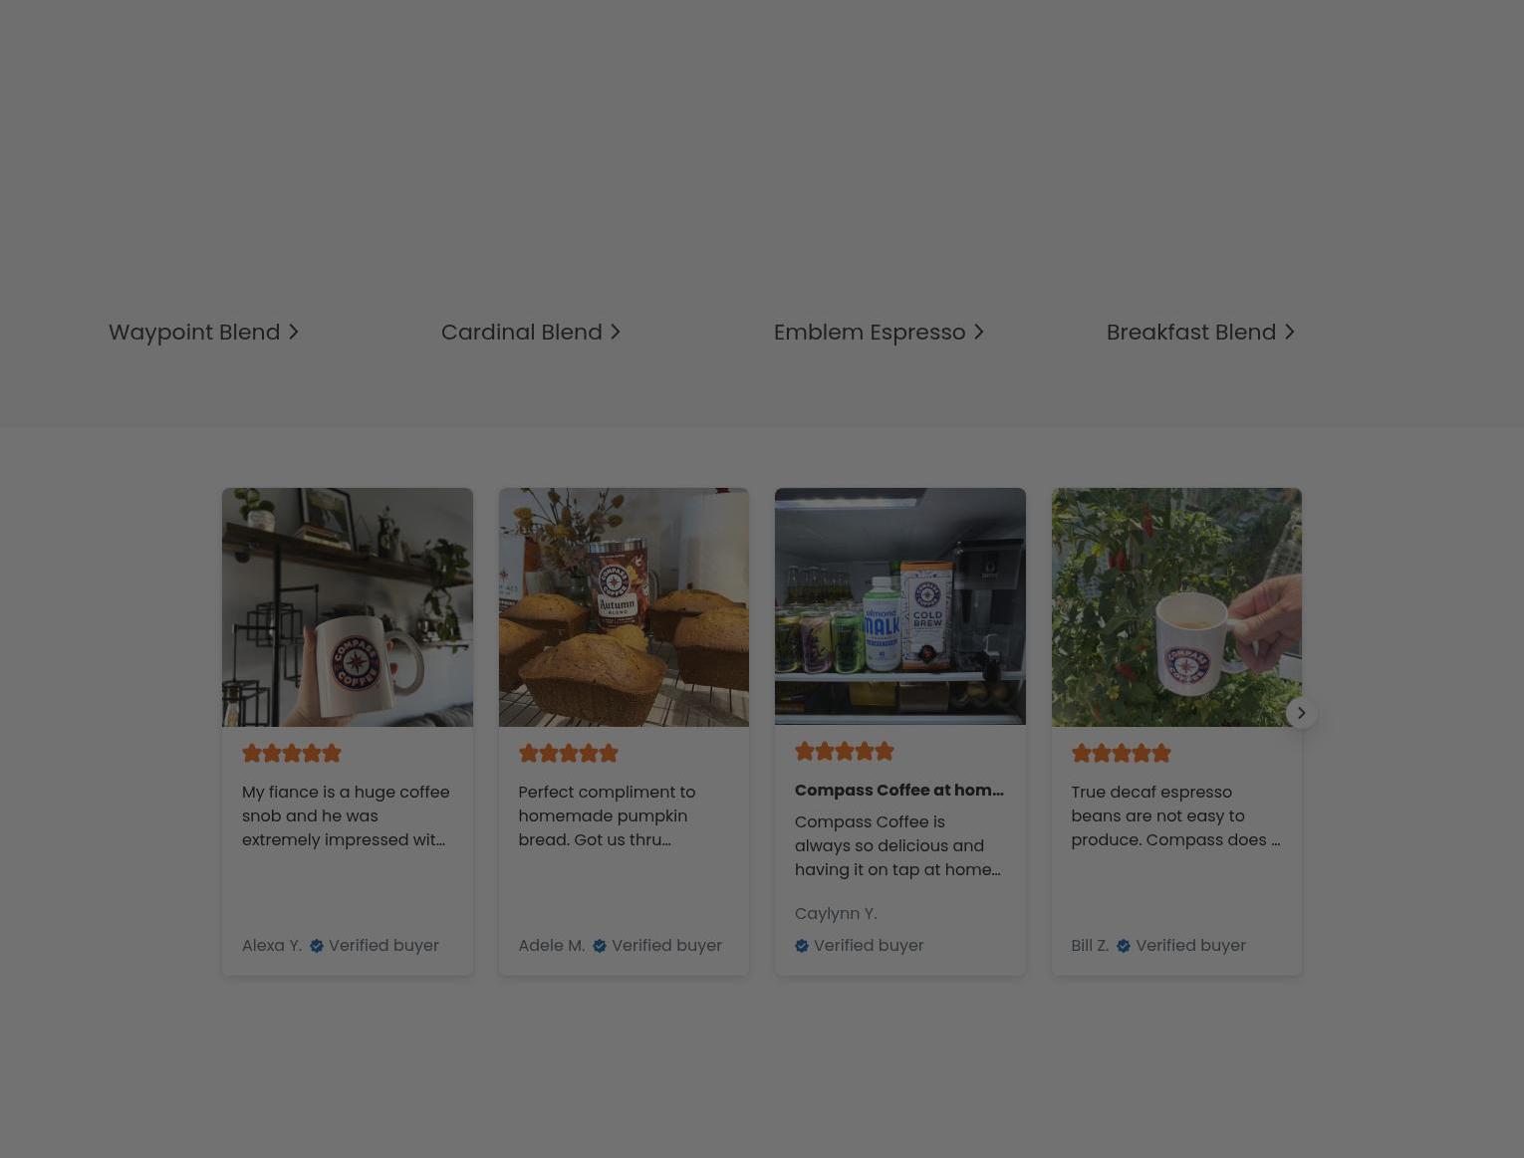Click the star rating on Alexa Y.'s review
Image resolution: width=1524 pixels, height=1158 pixels.
[x=292, y=754]
